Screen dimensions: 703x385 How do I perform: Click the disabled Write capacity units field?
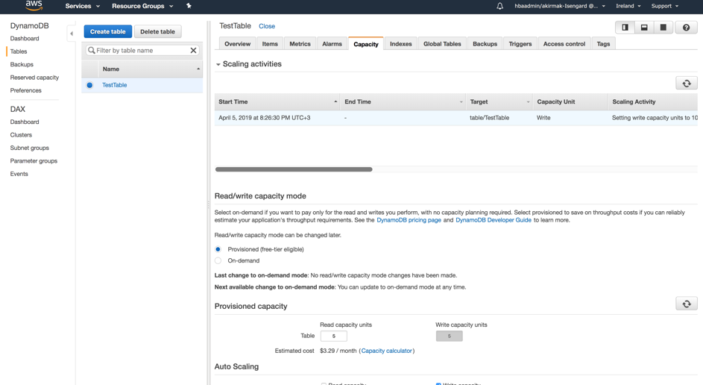point(450,336)
